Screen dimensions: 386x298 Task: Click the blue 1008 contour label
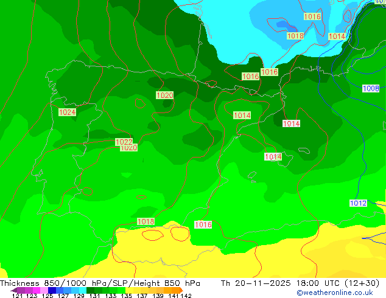[x=371, y=89]
